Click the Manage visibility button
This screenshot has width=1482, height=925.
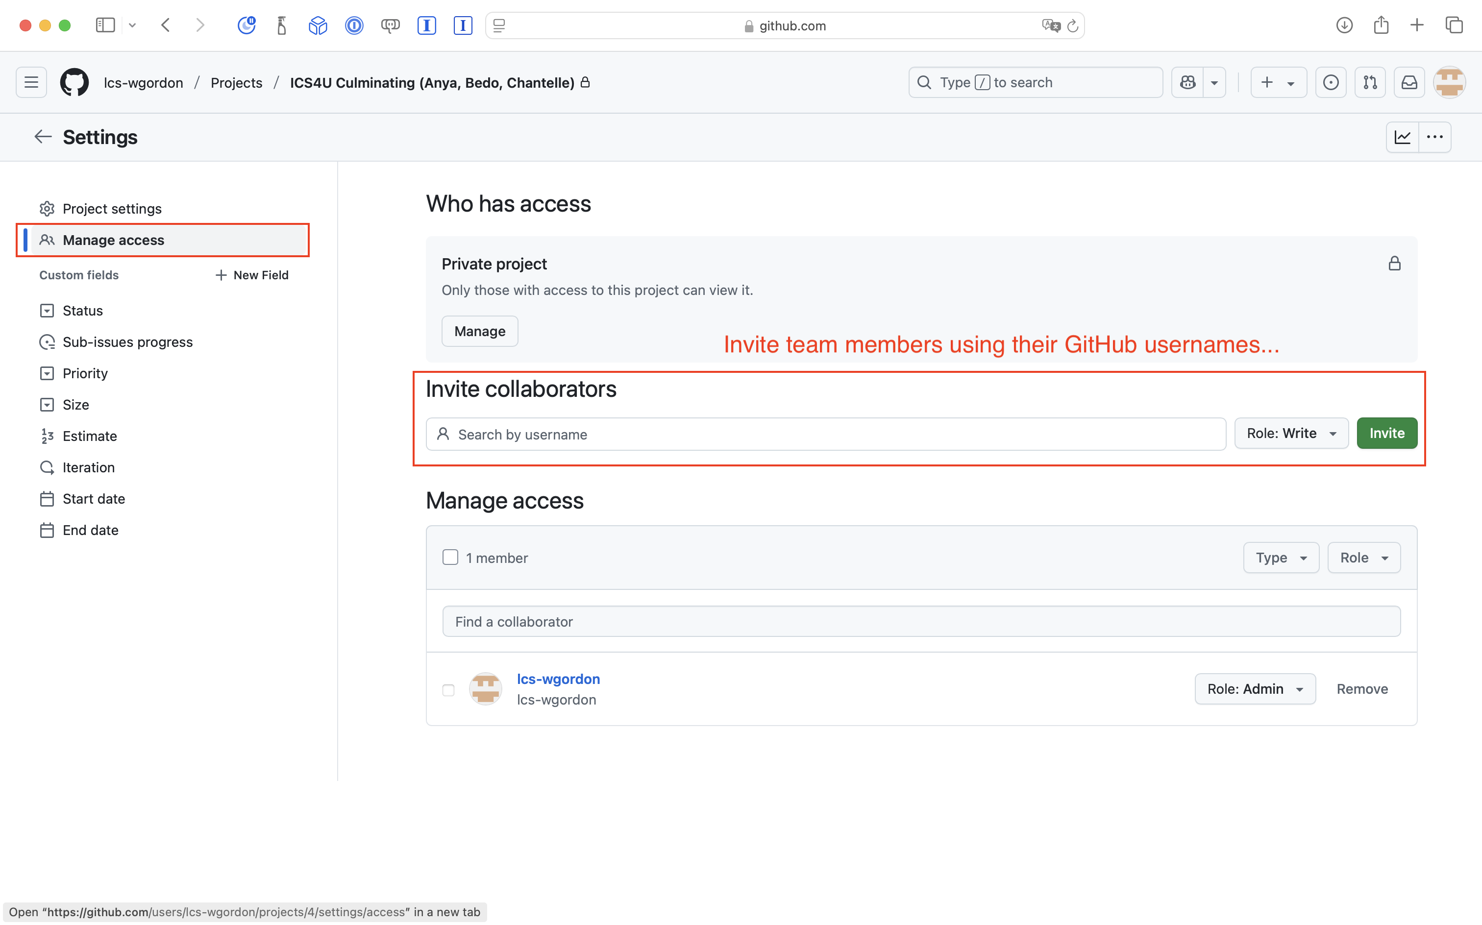tap(480, 331)
